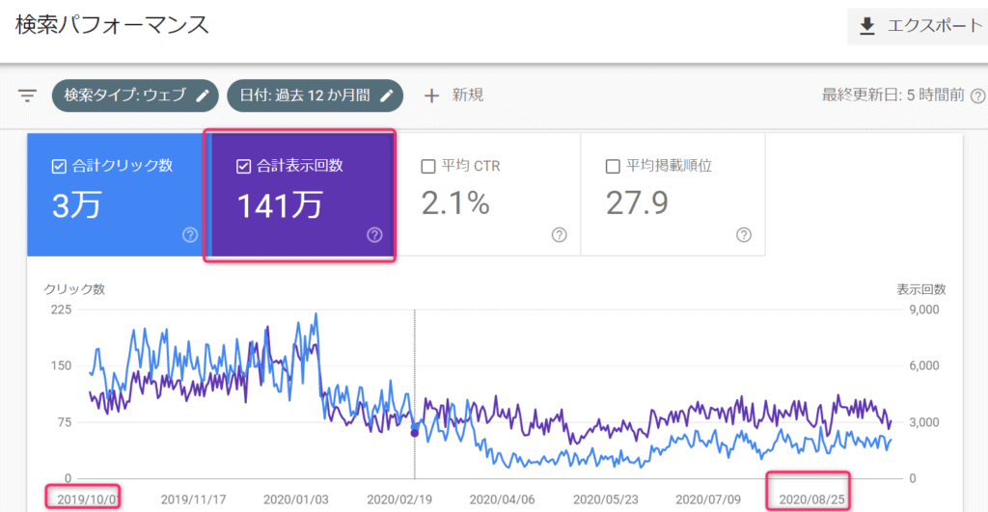Viewport: 988px width, 512px height.
Task: Click the 150 clicks axis value
Action: point(61,365)
